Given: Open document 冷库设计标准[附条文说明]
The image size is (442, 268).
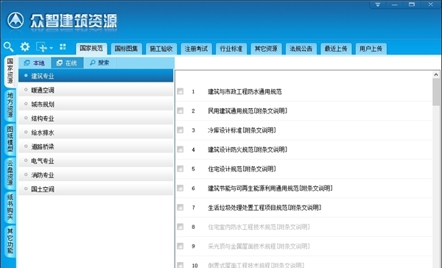Looking at the screenshot, I should tap(242, 130).
